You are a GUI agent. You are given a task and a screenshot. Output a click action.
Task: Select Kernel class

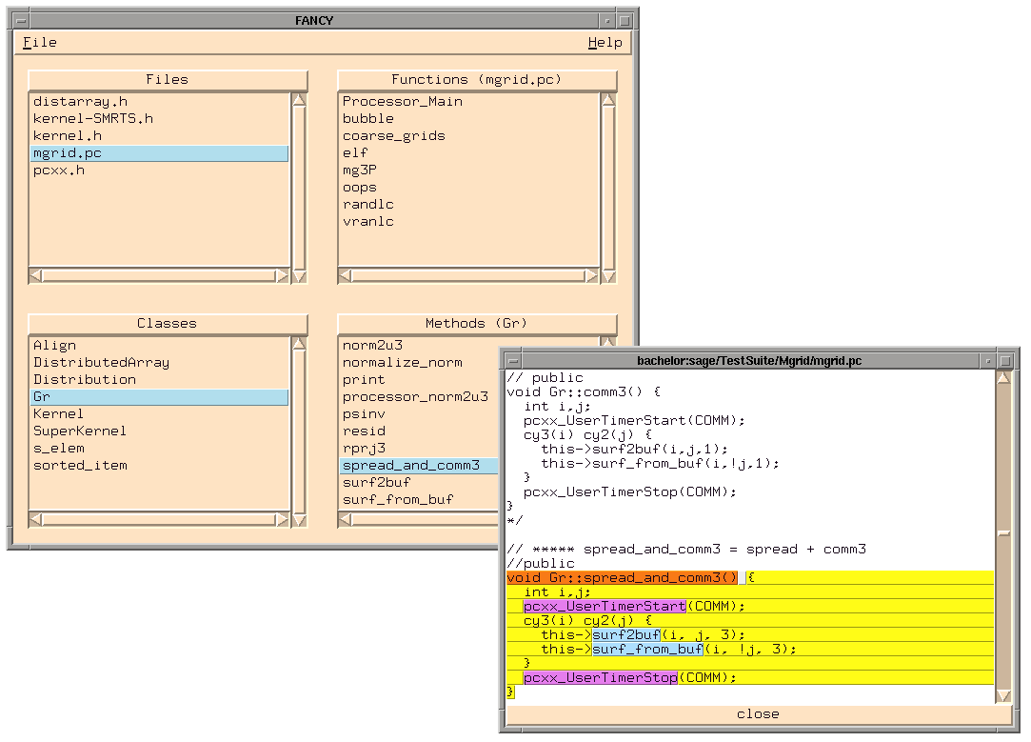(x=159, y=414)
